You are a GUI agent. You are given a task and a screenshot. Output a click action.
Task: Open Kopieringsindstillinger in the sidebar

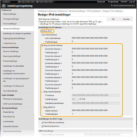(12, 56)
